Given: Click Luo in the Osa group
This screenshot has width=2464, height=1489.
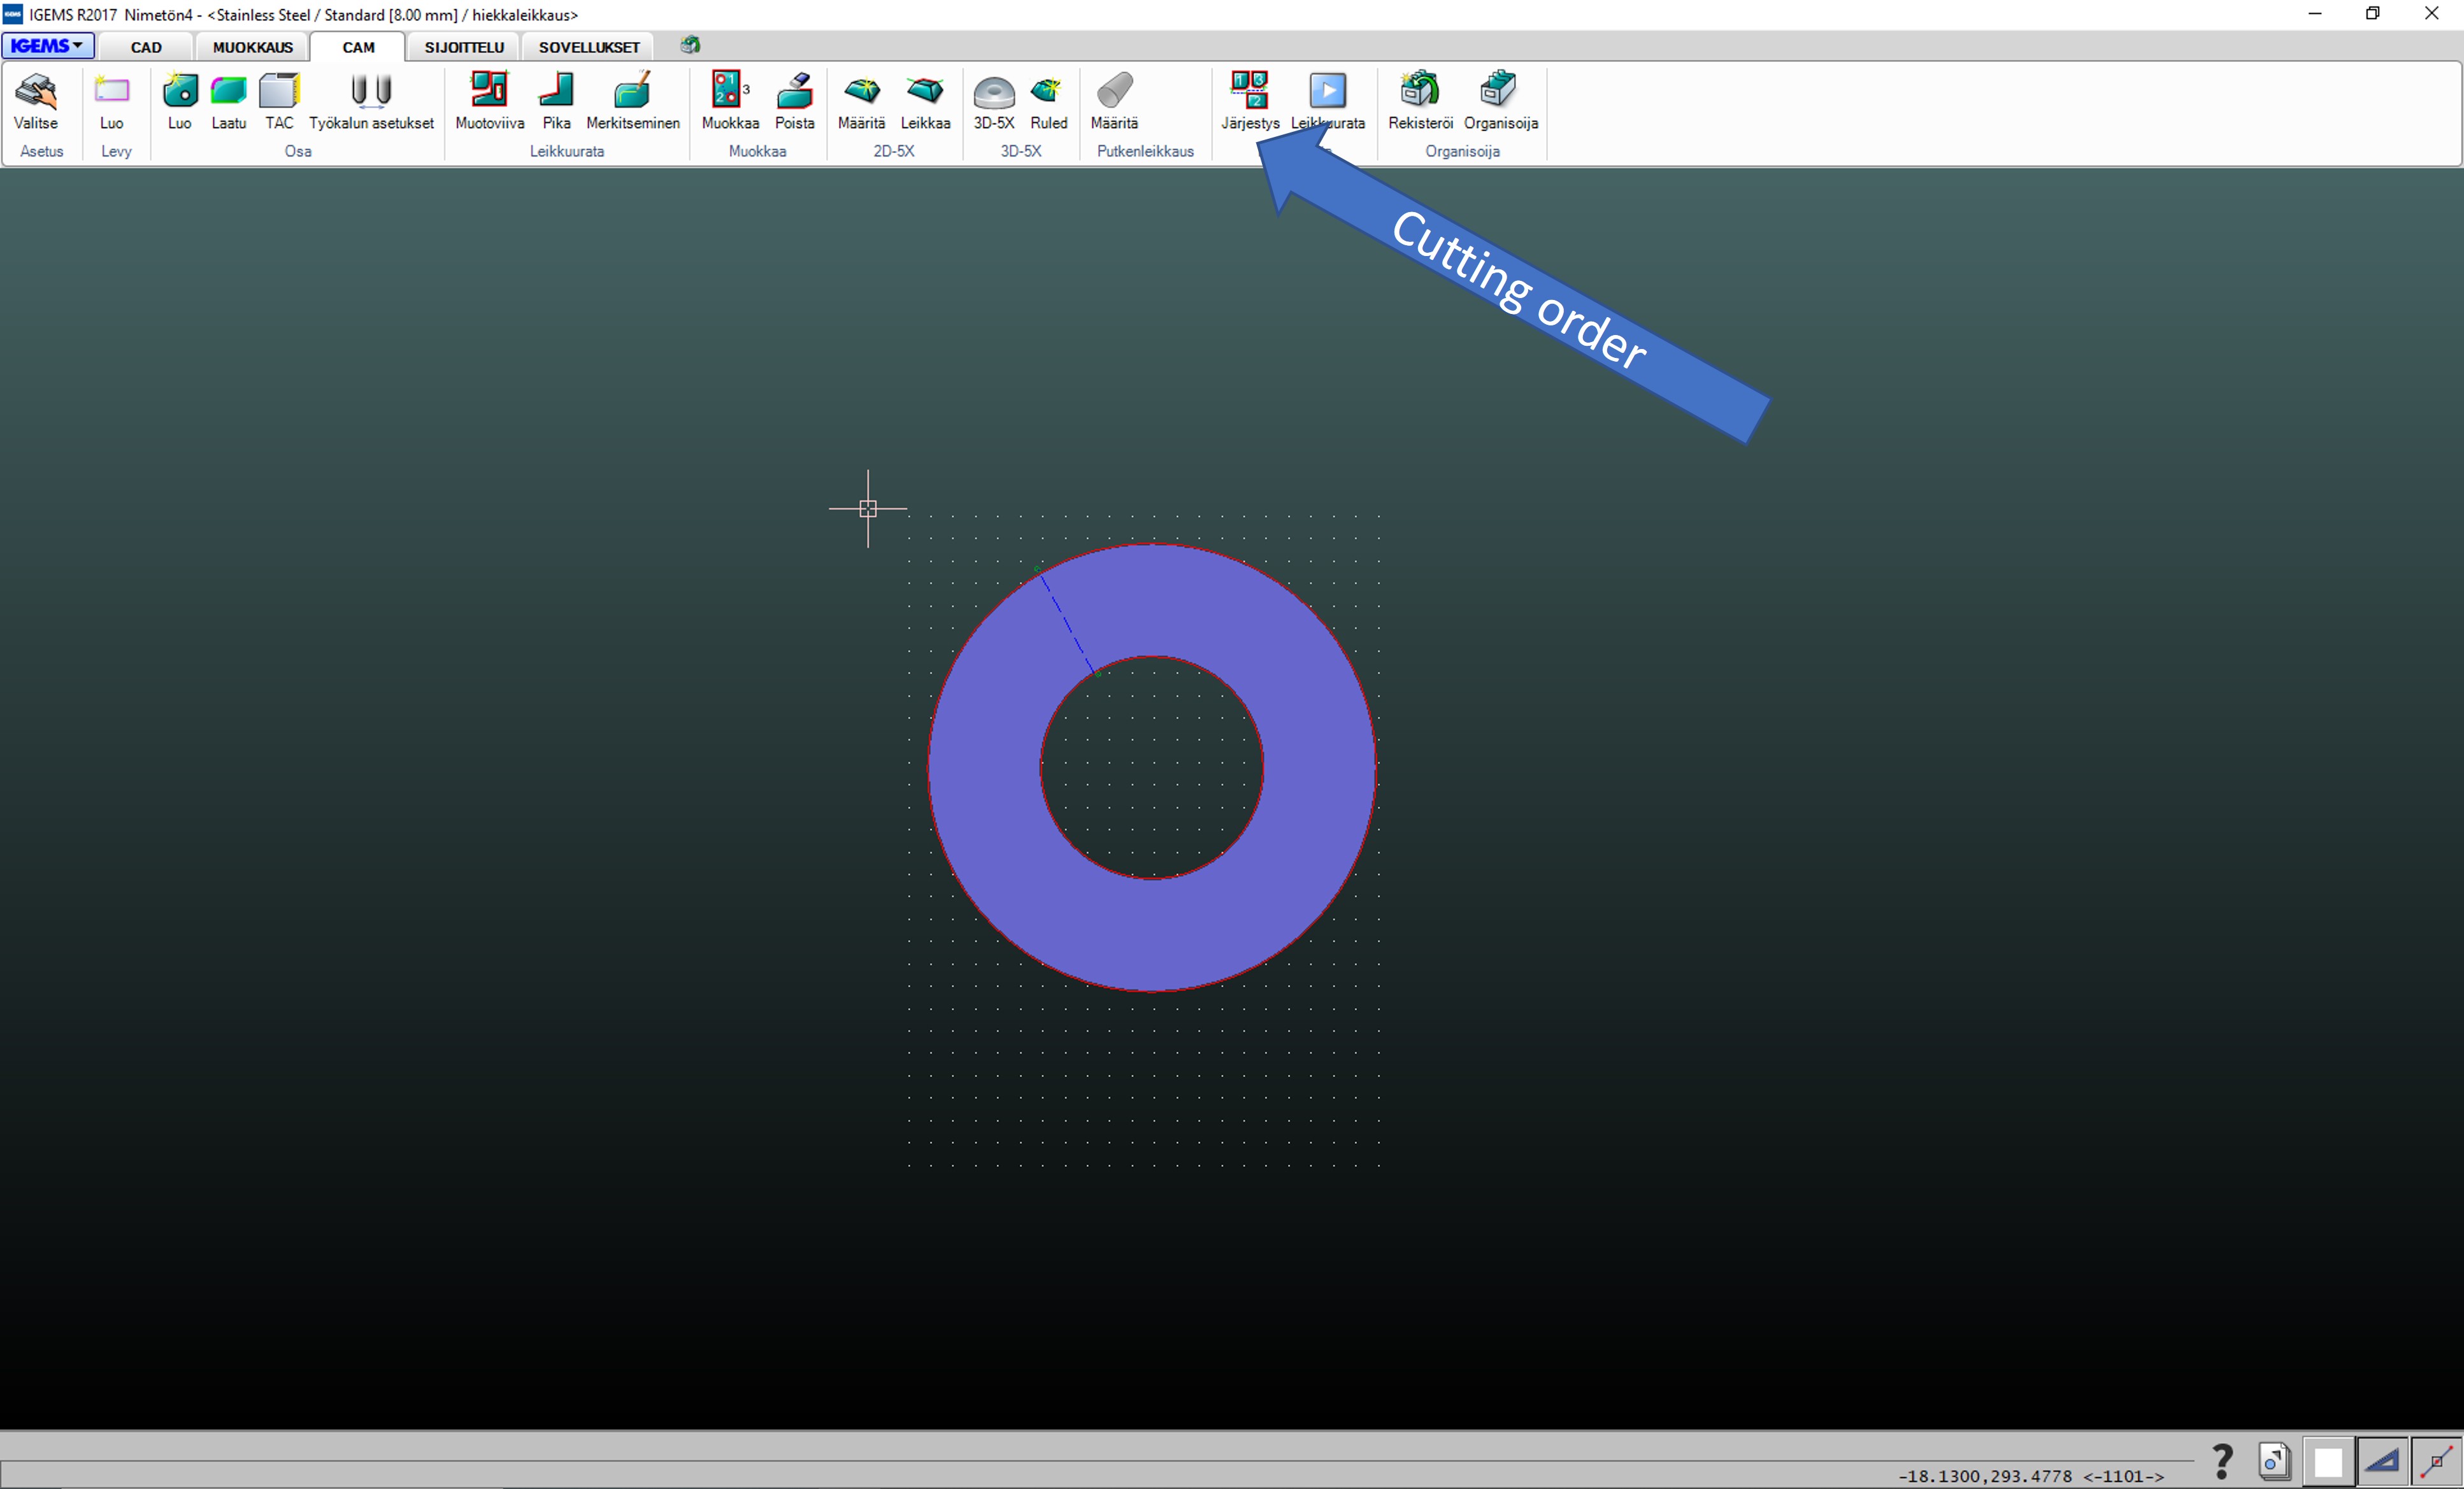Looking at the screenshot, I should 180,101.
